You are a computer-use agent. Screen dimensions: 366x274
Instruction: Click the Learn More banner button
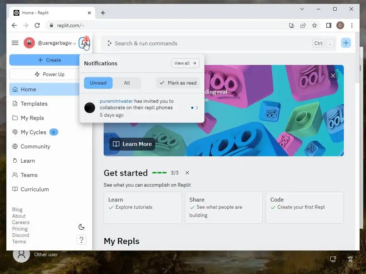pos(132,144)
